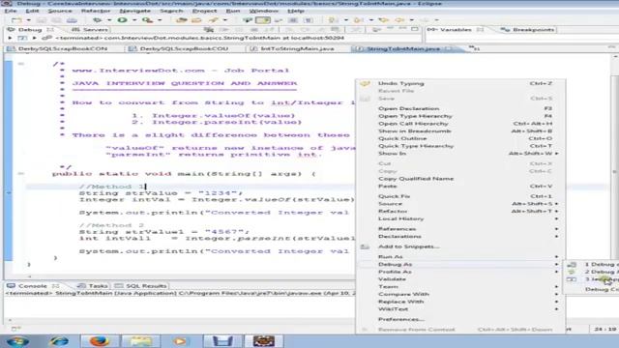
Task: Switch to the Servers tab
Action: pos(90,30)
